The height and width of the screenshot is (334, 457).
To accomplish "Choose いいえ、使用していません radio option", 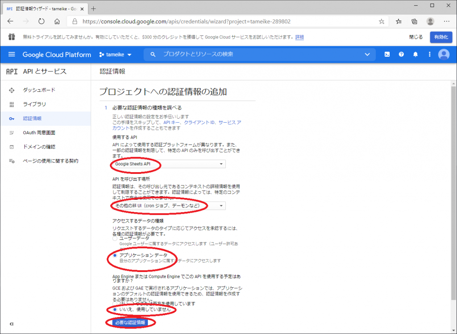I will [115, 309].
